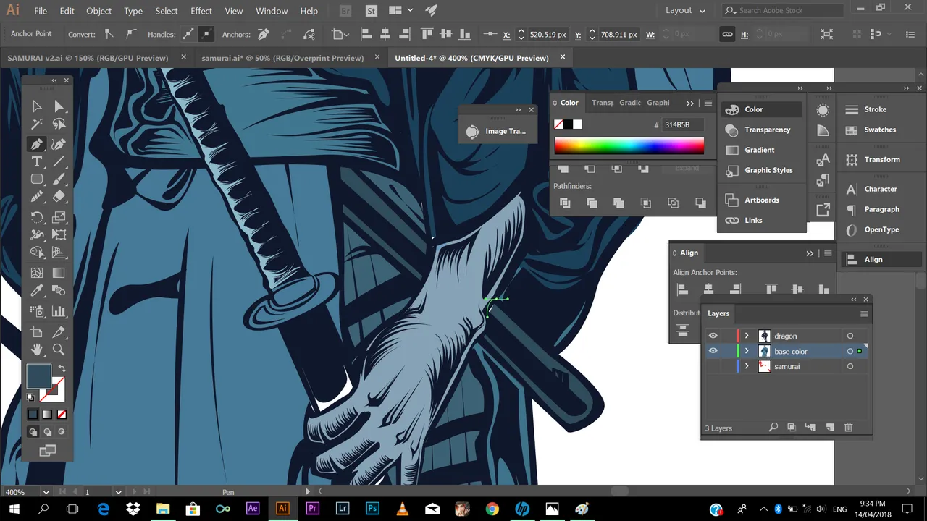The image size is (927, 521).
Task: Select the Rectangle shape tool
Action: (x=37, y=179)
